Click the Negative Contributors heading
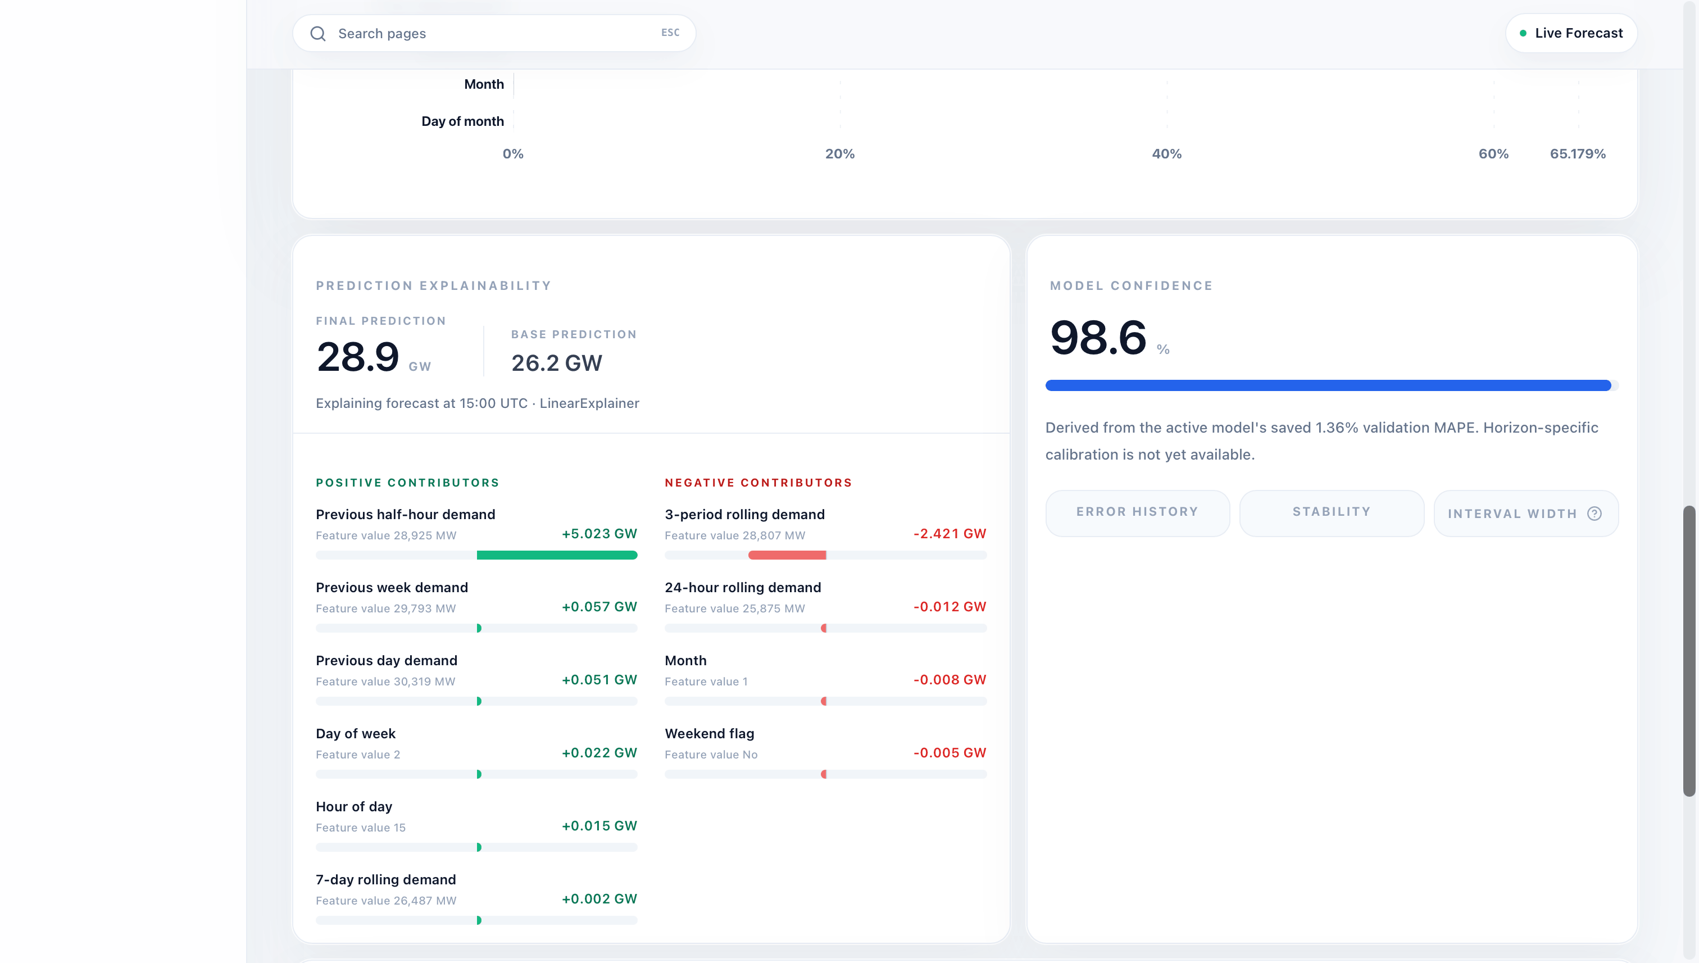 click(x=758, y=483)
